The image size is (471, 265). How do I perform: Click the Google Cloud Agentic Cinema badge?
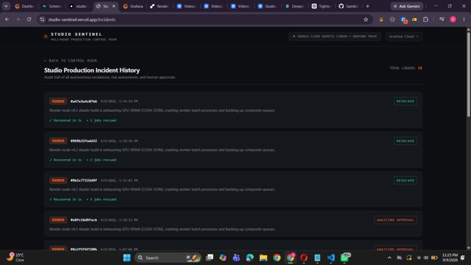coord(335,36)
